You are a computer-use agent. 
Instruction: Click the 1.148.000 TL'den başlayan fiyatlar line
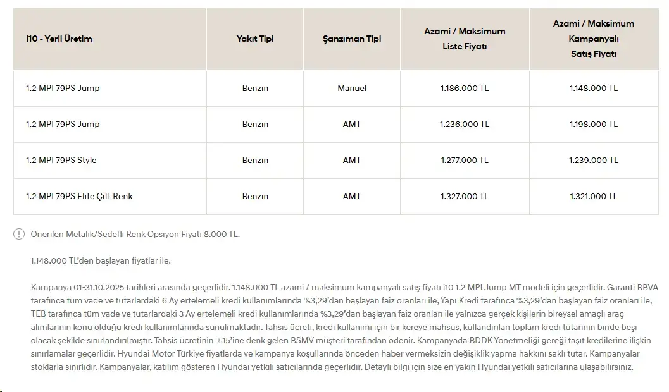(101, 260)
